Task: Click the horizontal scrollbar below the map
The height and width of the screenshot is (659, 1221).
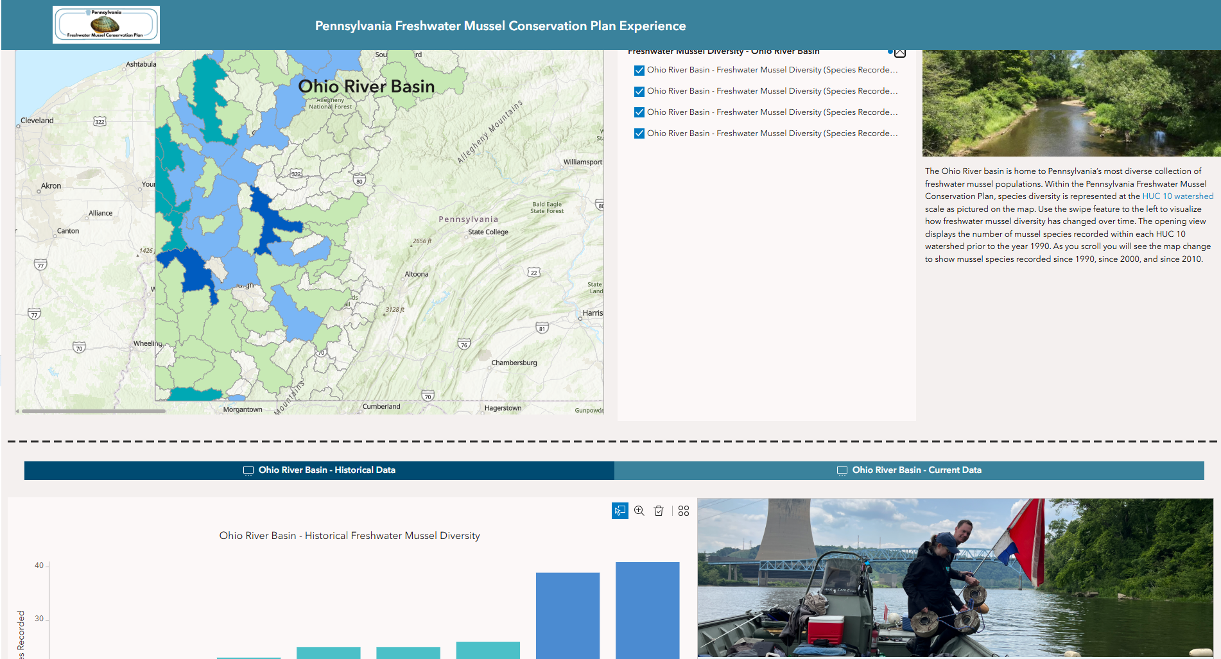Action: (x=93, y=411)
